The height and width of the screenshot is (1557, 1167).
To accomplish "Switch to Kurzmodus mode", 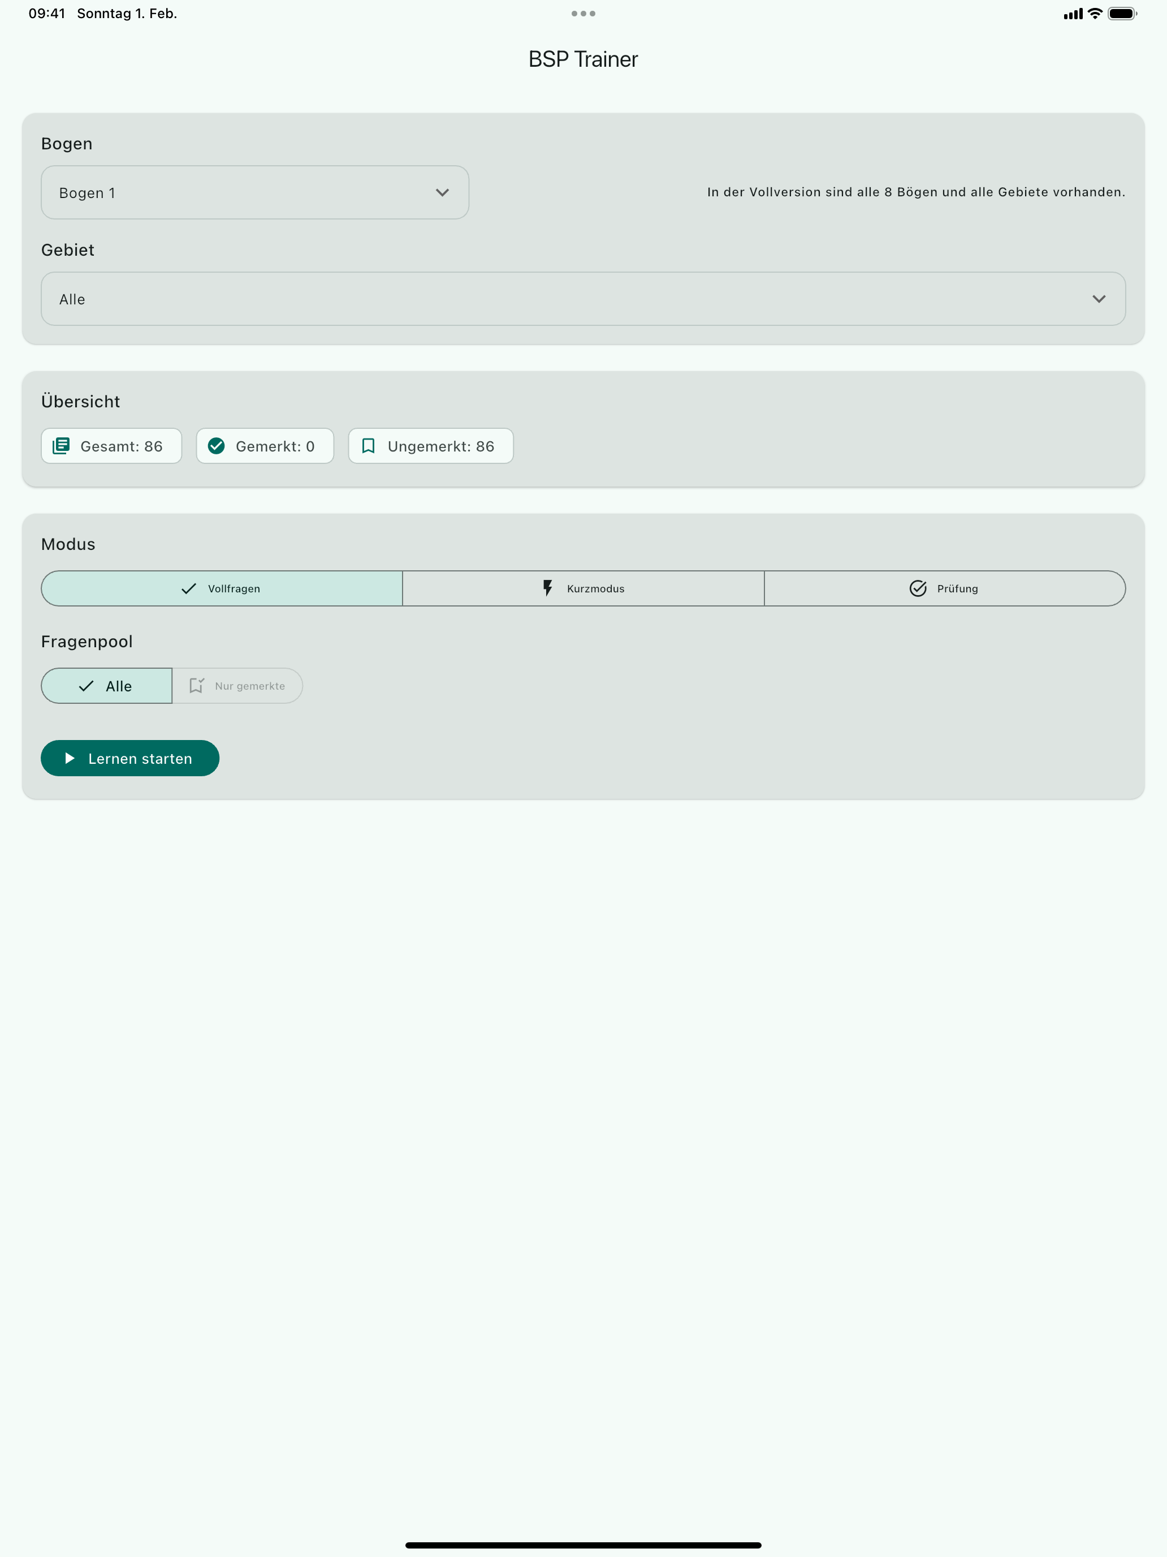I will click(x=583, y=588).
